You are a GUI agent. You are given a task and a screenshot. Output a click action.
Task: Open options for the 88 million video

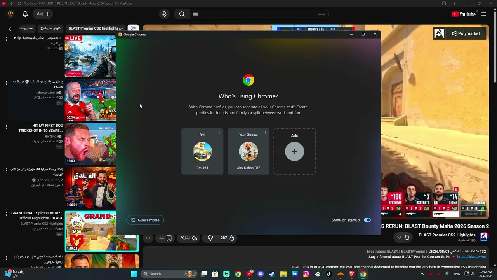[x=7, y=170]
